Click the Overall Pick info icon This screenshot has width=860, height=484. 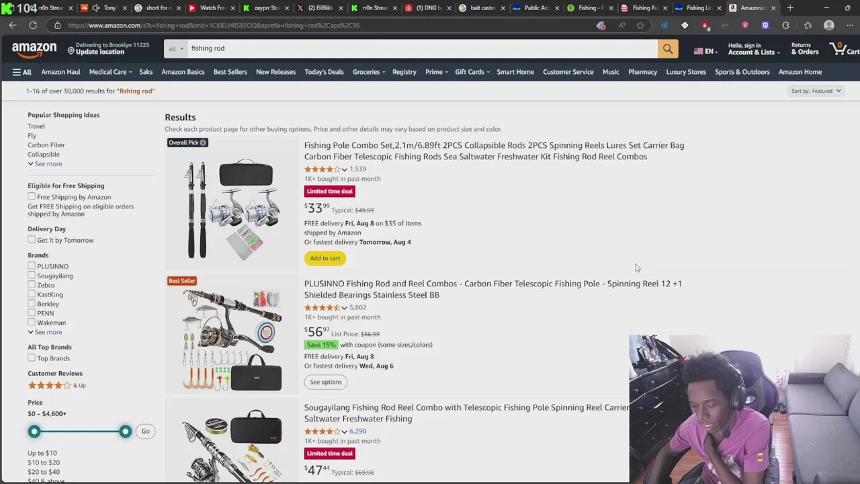(x=203, y=143)
